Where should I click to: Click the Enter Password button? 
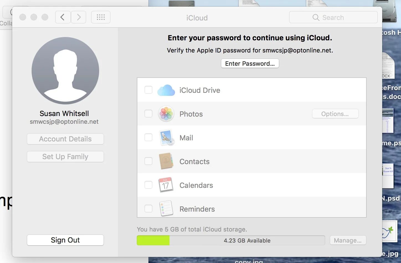pyautogui.click(x=250, y=64)
